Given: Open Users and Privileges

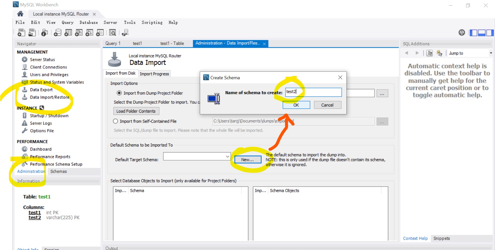Looking at the screenshot, I should pyautogui.click(x=49, y=74).
